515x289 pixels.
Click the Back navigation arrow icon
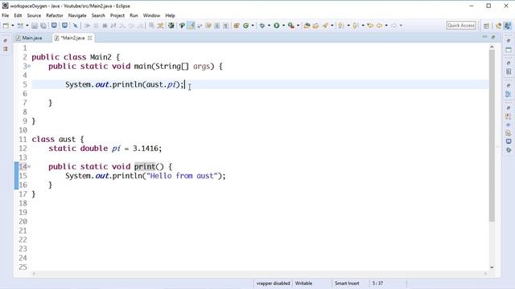[x=379, y=26]
